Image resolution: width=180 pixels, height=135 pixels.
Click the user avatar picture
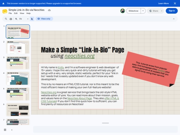(123, 11)
